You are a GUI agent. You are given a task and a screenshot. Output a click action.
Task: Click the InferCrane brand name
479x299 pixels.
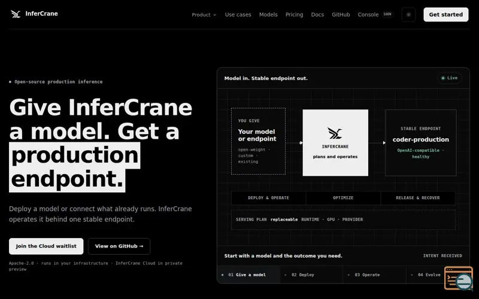click(x=41, y=14)
